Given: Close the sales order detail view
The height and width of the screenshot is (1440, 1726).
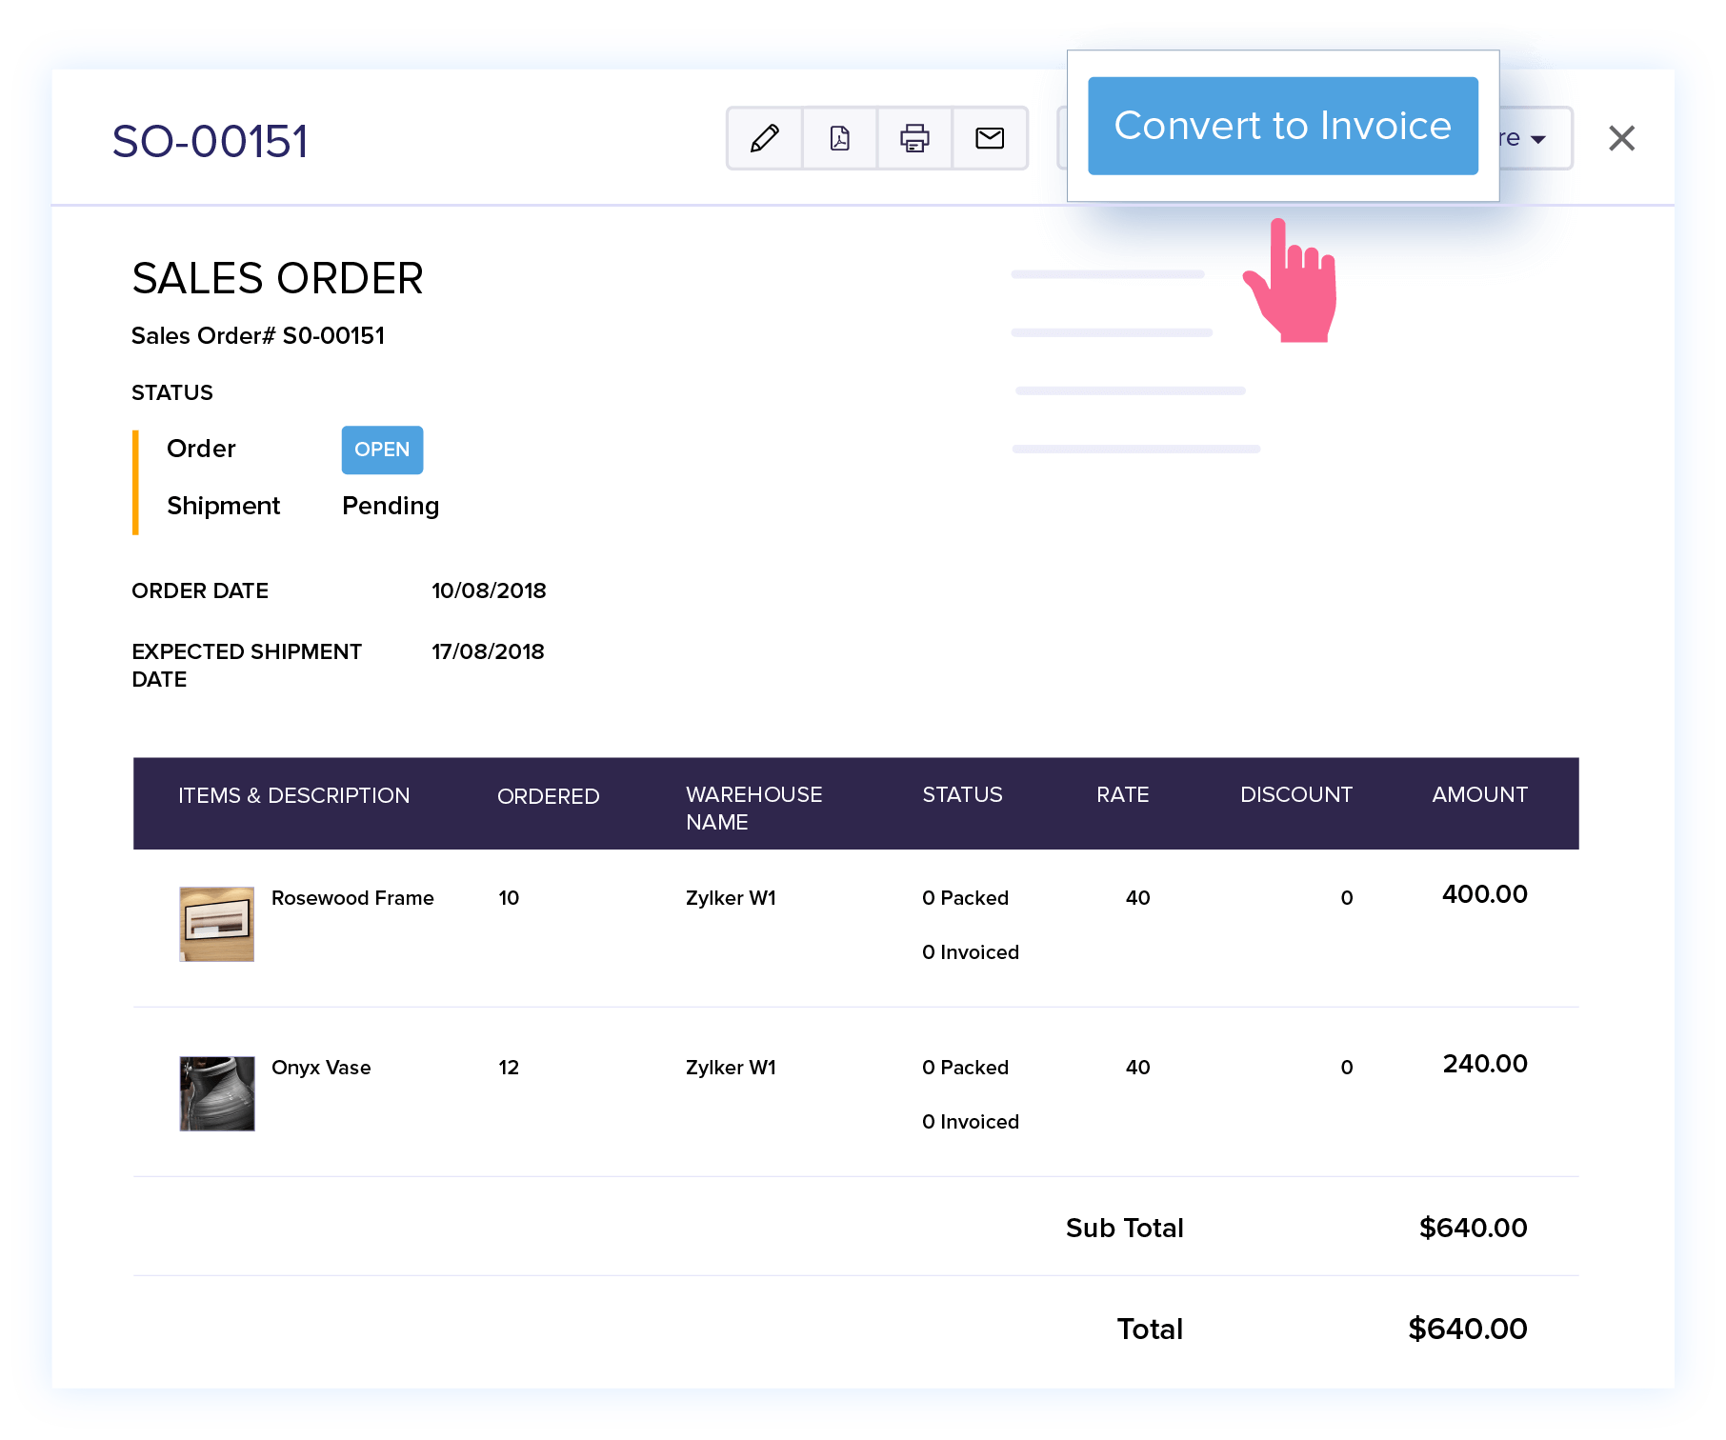Looking at the screenshot, I should pos(1620,138).
